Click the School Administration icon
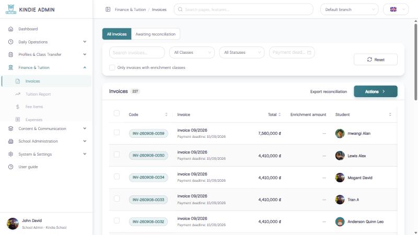This screenshot has height=235, width=418. pos(10,141)
